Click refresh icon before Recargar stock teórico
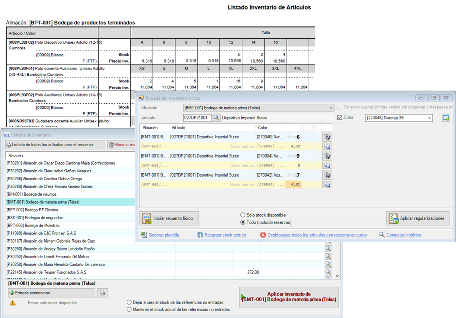 click(200, 234)
